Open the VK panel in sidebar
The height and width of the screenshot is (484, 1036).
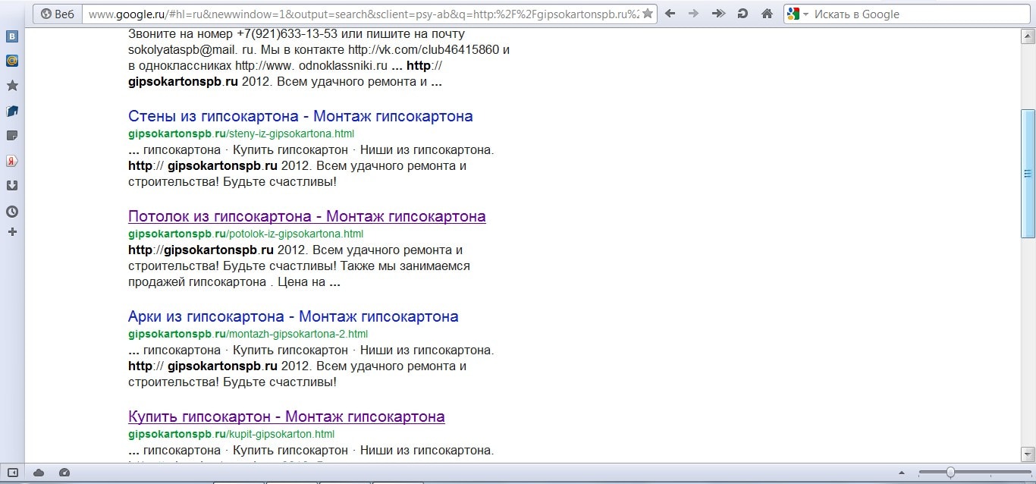12,36
